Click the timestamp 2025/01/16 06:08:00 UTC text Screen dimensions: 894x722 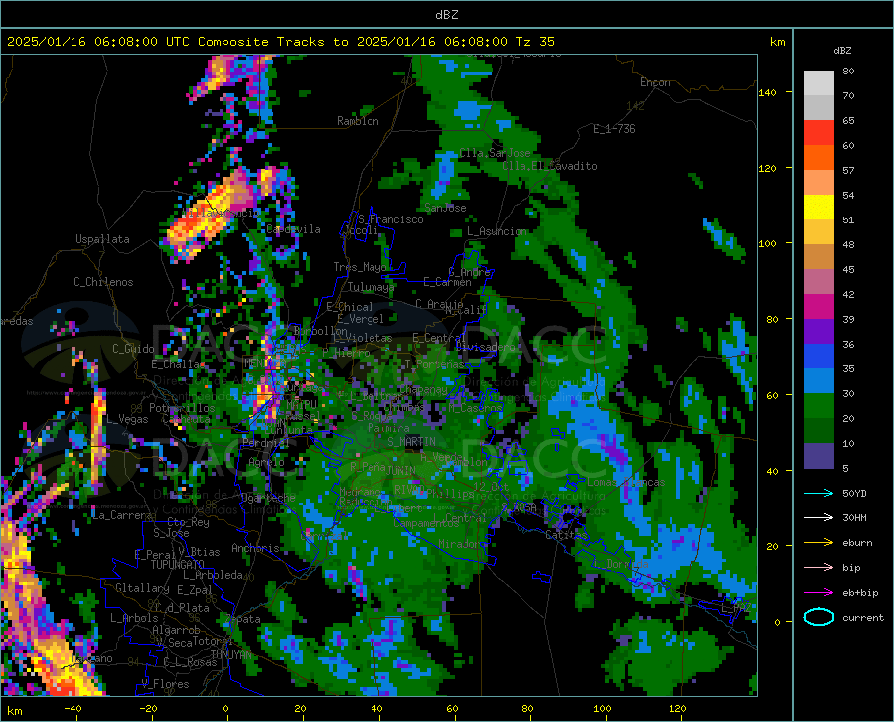point(91,42)
